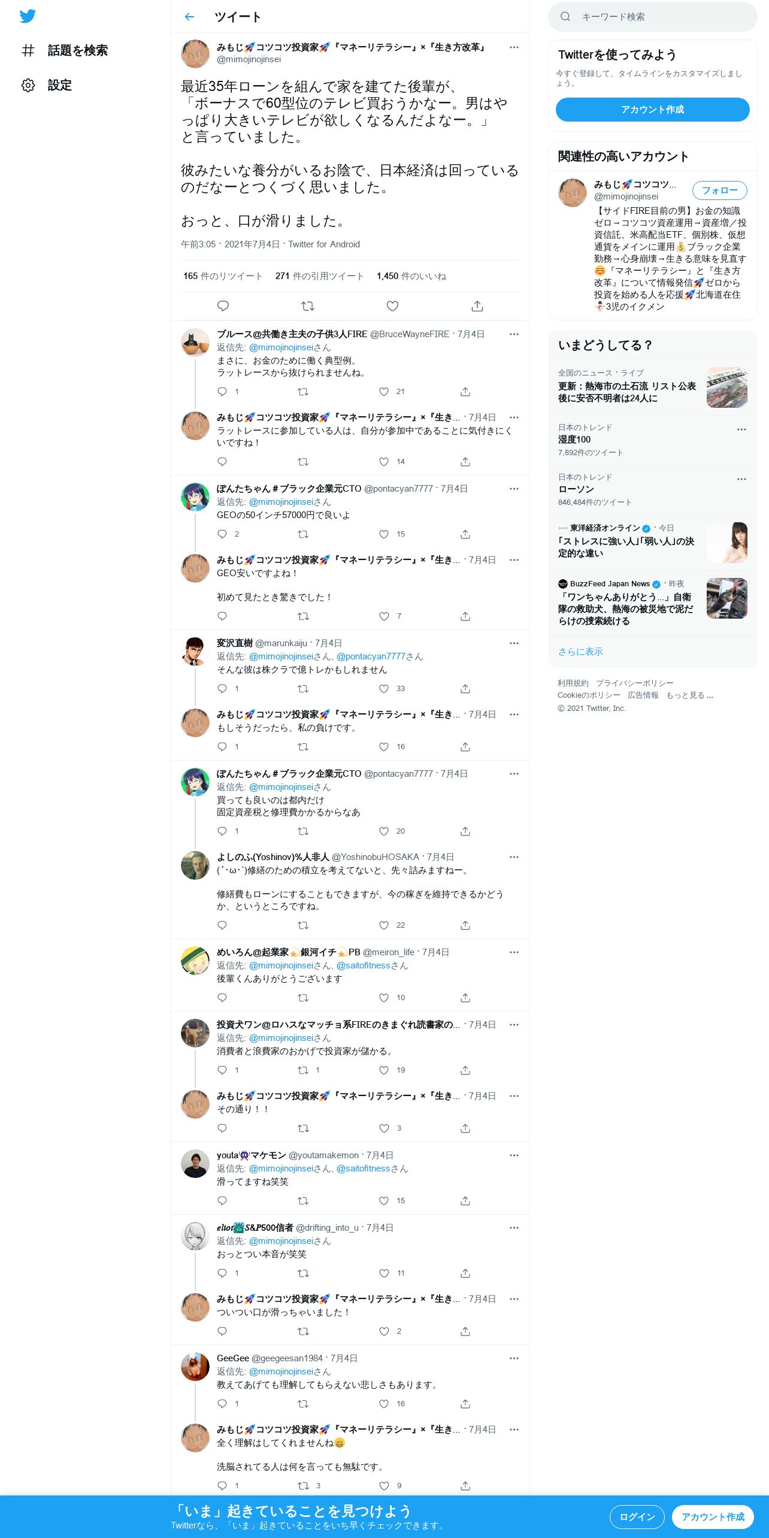Open the 165 件のリツイート list
This screenshot has width=769, height=1538.
click(223, 276)
